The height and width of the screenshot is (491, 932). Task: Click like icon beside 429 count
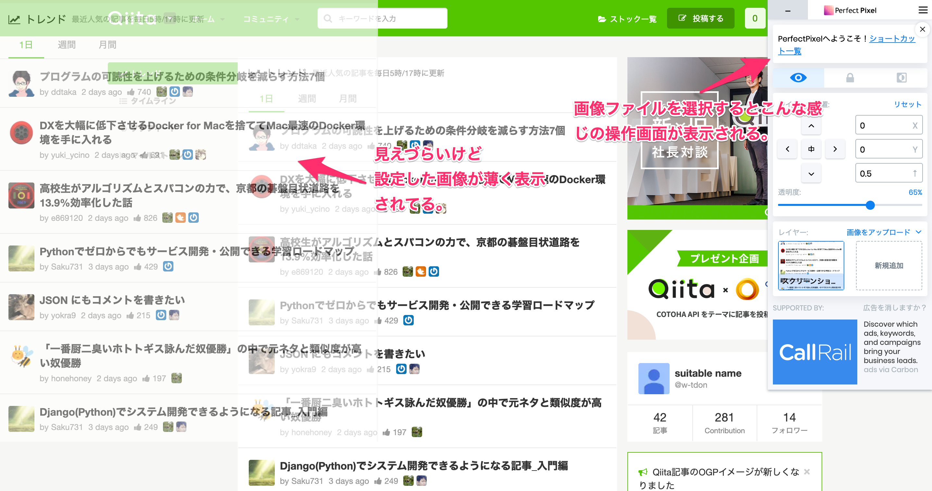click(378, 321)
